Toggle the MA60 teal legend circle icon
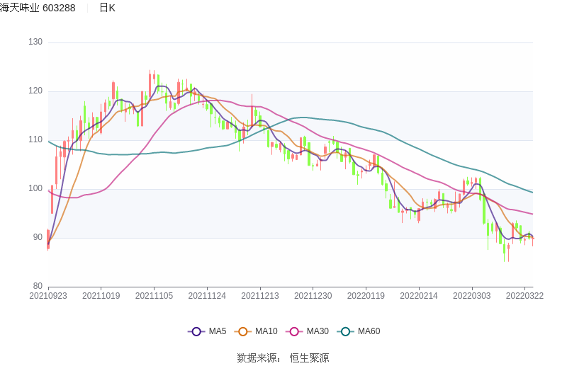The width and height of the screenshot is (567, 366). 346,331
